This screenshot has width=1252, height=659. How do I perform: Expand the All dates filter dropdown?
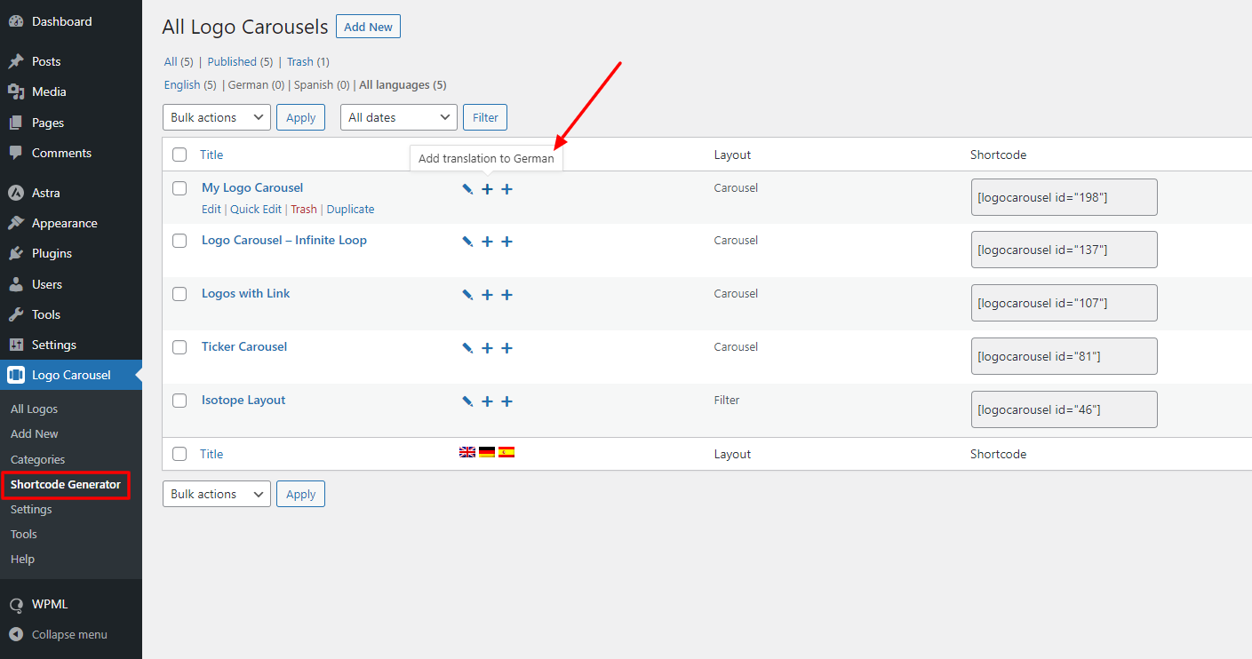(x=398, y=117)
